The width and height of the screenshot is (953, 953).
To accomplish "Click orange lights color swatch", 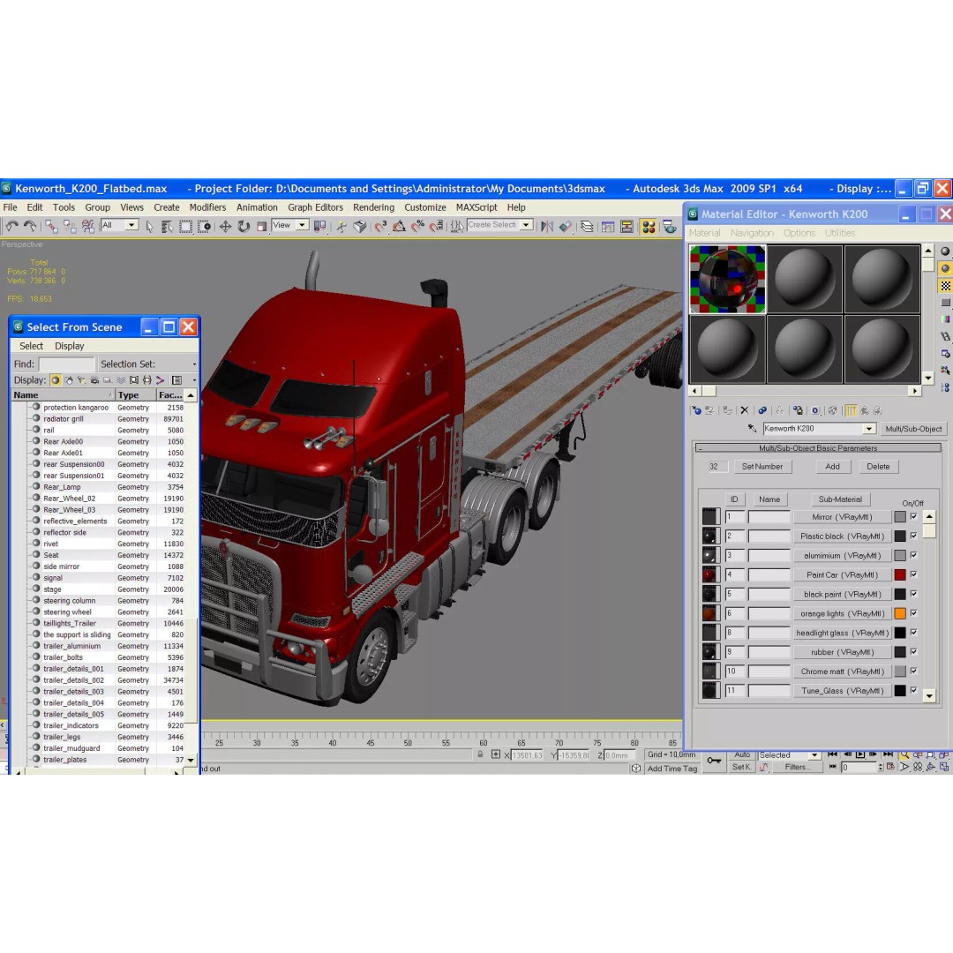I will click(x=900, y=613).
